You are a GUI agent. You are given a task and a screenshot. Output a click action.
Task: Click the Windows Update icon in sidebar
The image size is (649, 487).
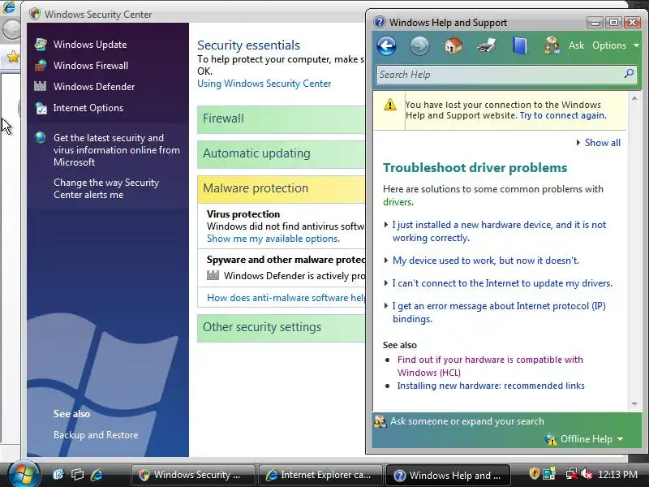[x=41, y=45]
